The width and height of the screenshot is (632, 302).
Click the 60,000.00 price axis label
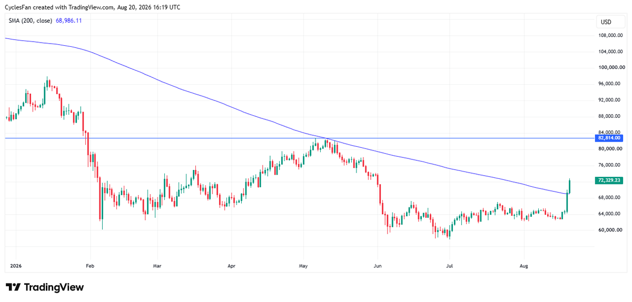point(611,230)
